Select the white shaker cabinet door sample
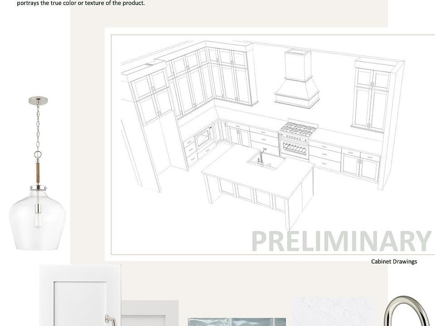Image resolution: width=435 pixels, height=326 pixels. (80, 297)
